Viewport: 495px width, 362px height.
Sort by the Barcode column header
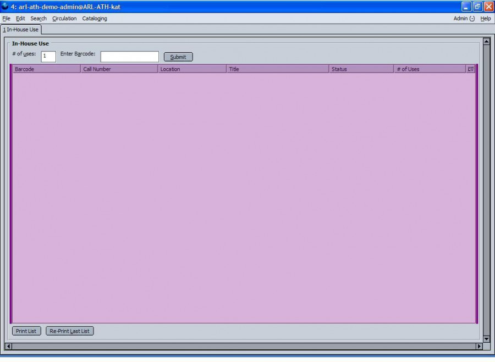tap(47, 69)
